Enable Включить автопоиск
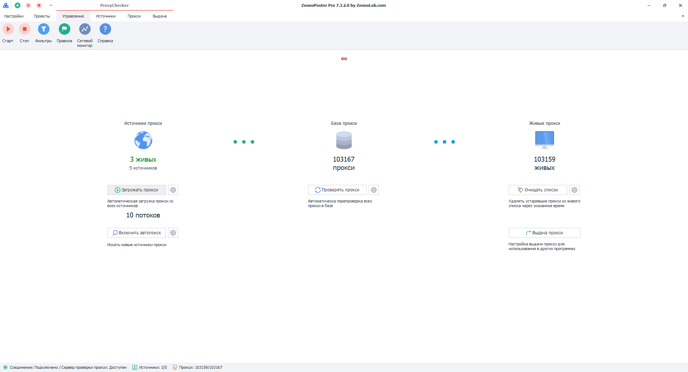The image size is (688, 372). coord(137,233)
